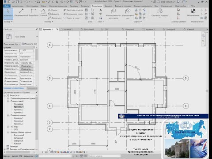Click the Обозначение symbol tool
This screenshot has height=159, width=212.
point(193,12)
